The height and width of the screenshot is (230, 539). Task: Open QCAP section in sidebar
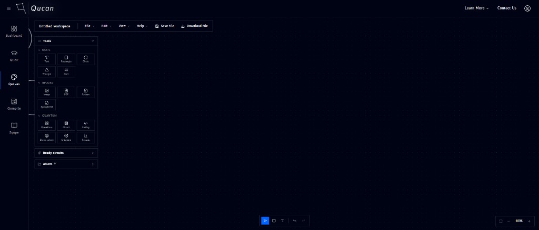click(14, 56)
